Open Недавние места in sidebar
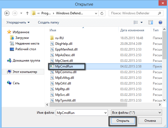 (27, 43)
